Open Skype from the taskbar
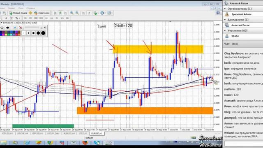This screenshot has width=263, height=148. click(x=97, y=143)
